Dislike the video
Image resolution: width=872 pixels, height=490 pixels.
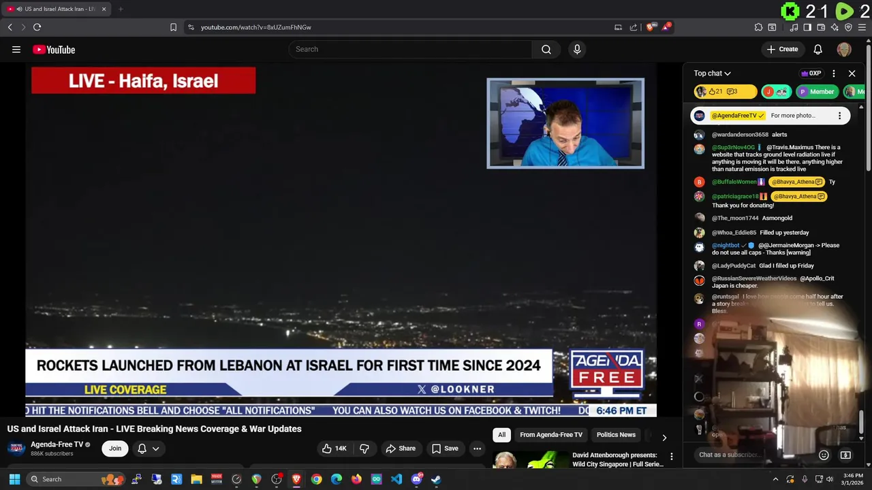(x=364, y=448)
